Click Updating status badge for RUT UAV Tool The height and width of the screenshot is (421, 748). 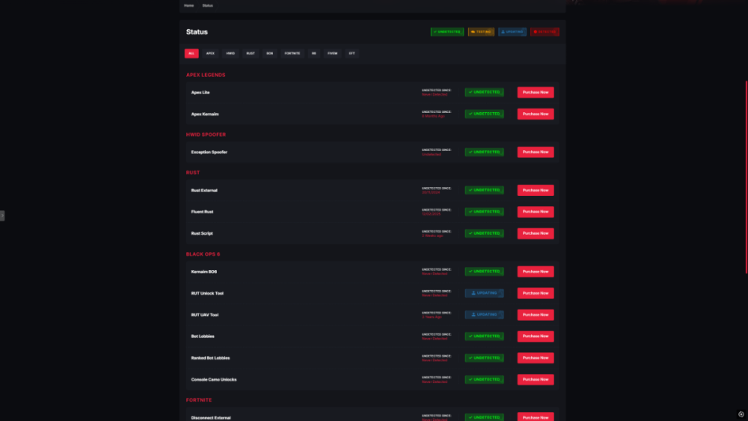(x=484, y=315)
